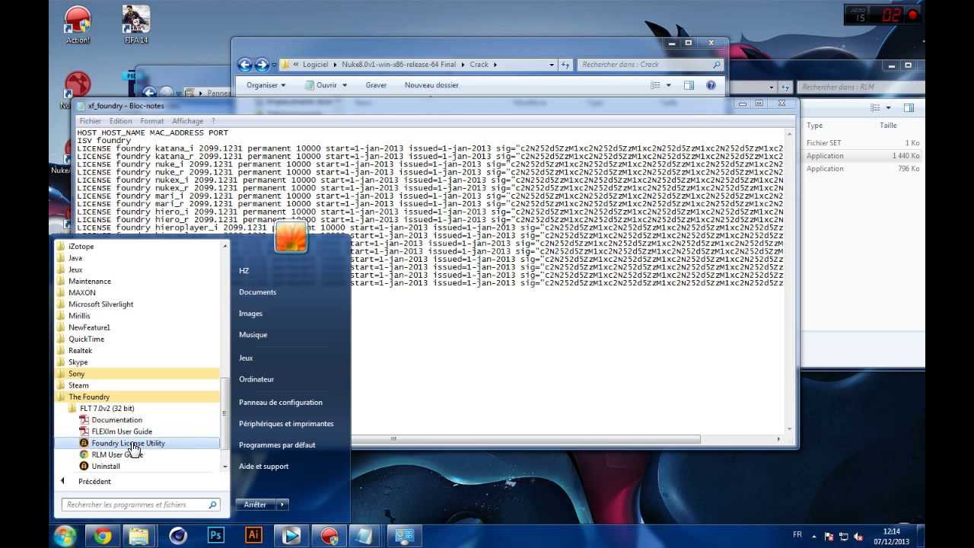The width and height of the screenshot is (974, 548).
Task: Refresh the Crack folder address bar
Action: pos(565,65)
